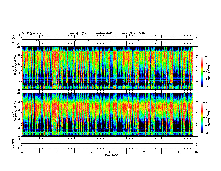Click the color scale bar beside ch.1 spectrogram
The height and width of the screenshot is (171, 221).
pos(202,72)
